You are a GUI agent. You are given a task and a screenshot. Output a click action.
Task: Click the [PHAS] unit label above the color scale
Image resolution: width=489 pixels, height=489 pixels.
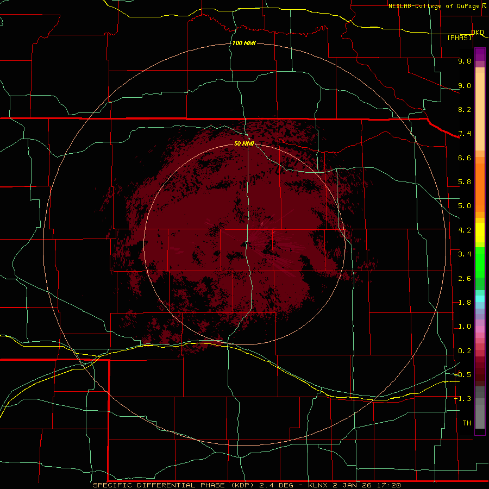click(459, 37)
